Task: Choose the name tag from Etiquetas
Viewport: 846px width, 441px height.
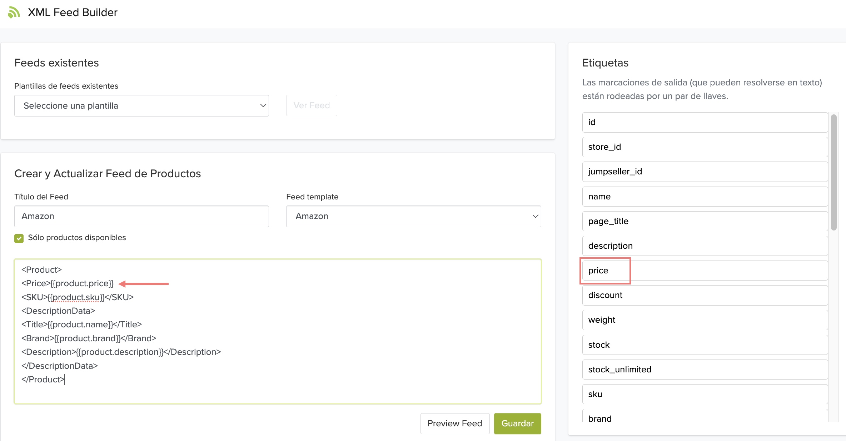Action: pos(705,197)
